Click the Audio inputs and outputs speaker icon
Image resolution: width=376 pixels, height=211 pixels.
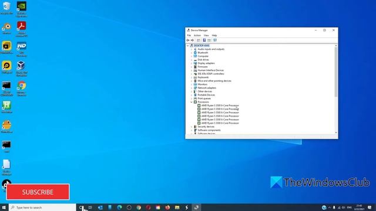195,49
